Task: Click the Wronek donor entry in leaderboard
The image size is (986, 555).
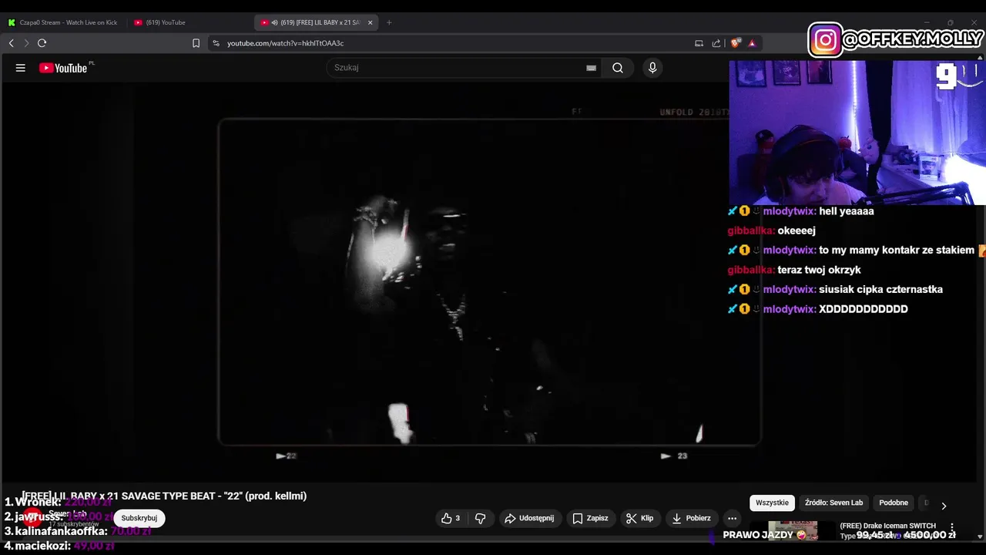Action: pos(59,502)
